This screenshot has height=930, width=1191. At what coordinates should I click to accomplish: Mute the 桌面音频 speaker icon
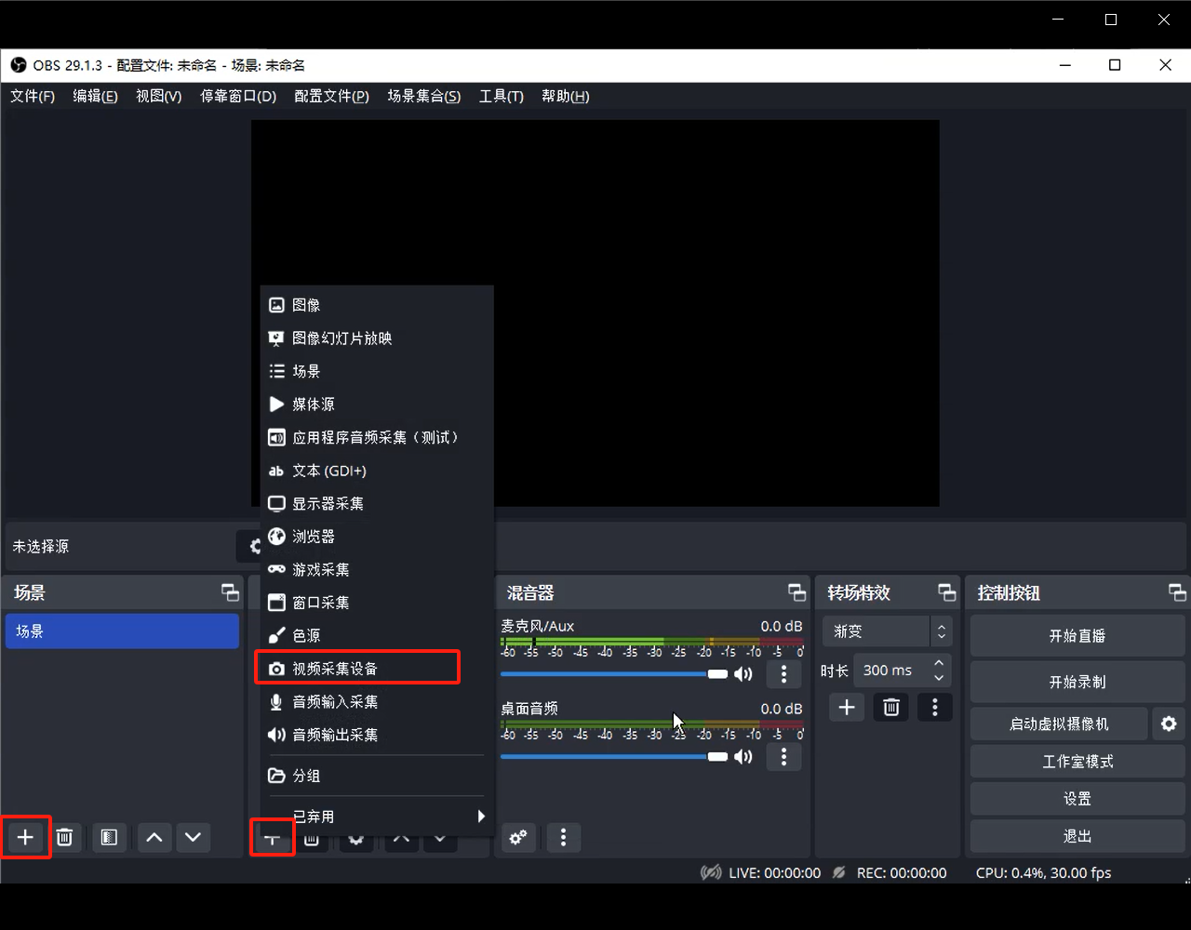743,757
